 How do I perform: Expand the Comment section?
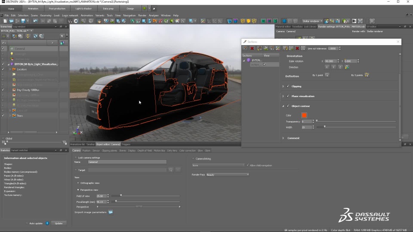(x=283, y=138)
